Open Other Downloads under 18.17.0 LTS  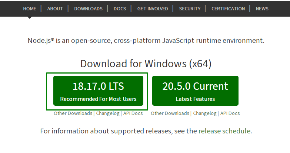(73, 113)
